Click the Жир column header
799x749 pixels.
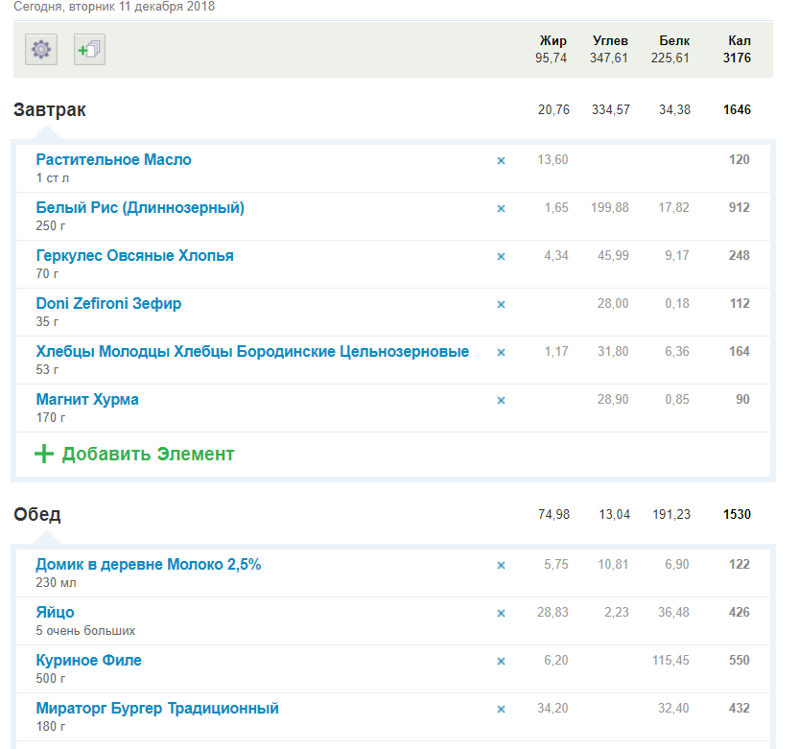pyautogui.click(x=552, y=41)
